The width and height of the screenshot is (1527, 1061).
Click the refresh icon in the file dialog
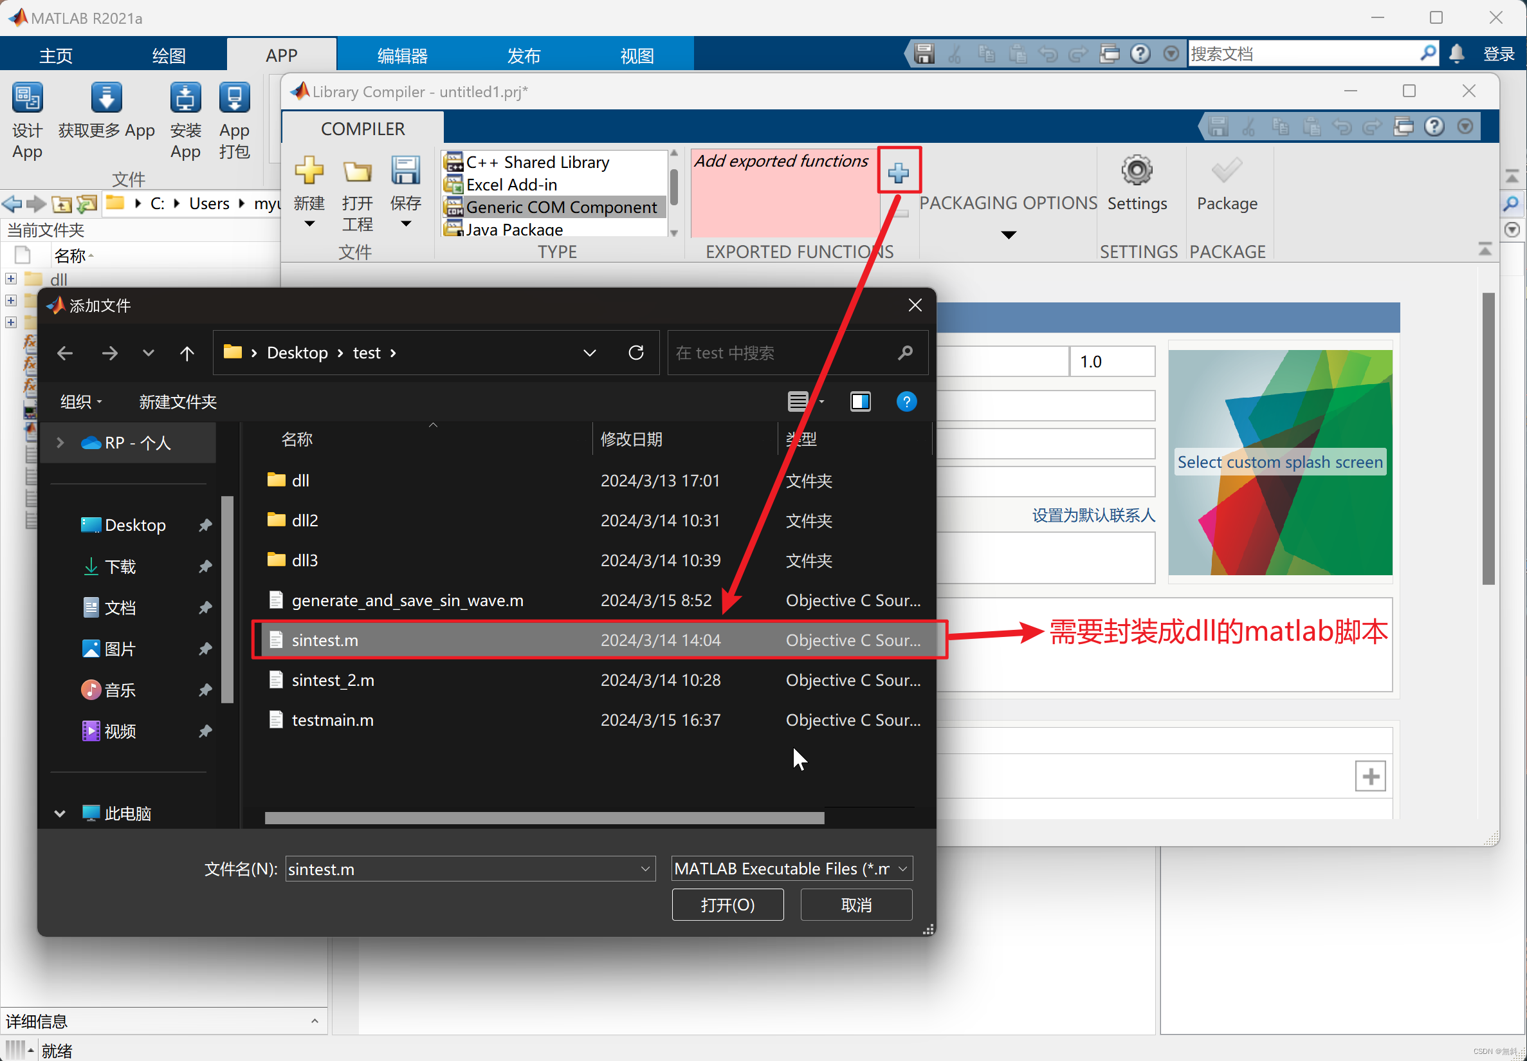click(636, 353)
